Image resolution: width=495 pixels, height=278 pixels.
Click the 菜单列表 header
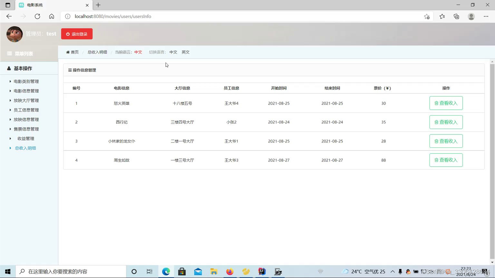click(20, 54)
